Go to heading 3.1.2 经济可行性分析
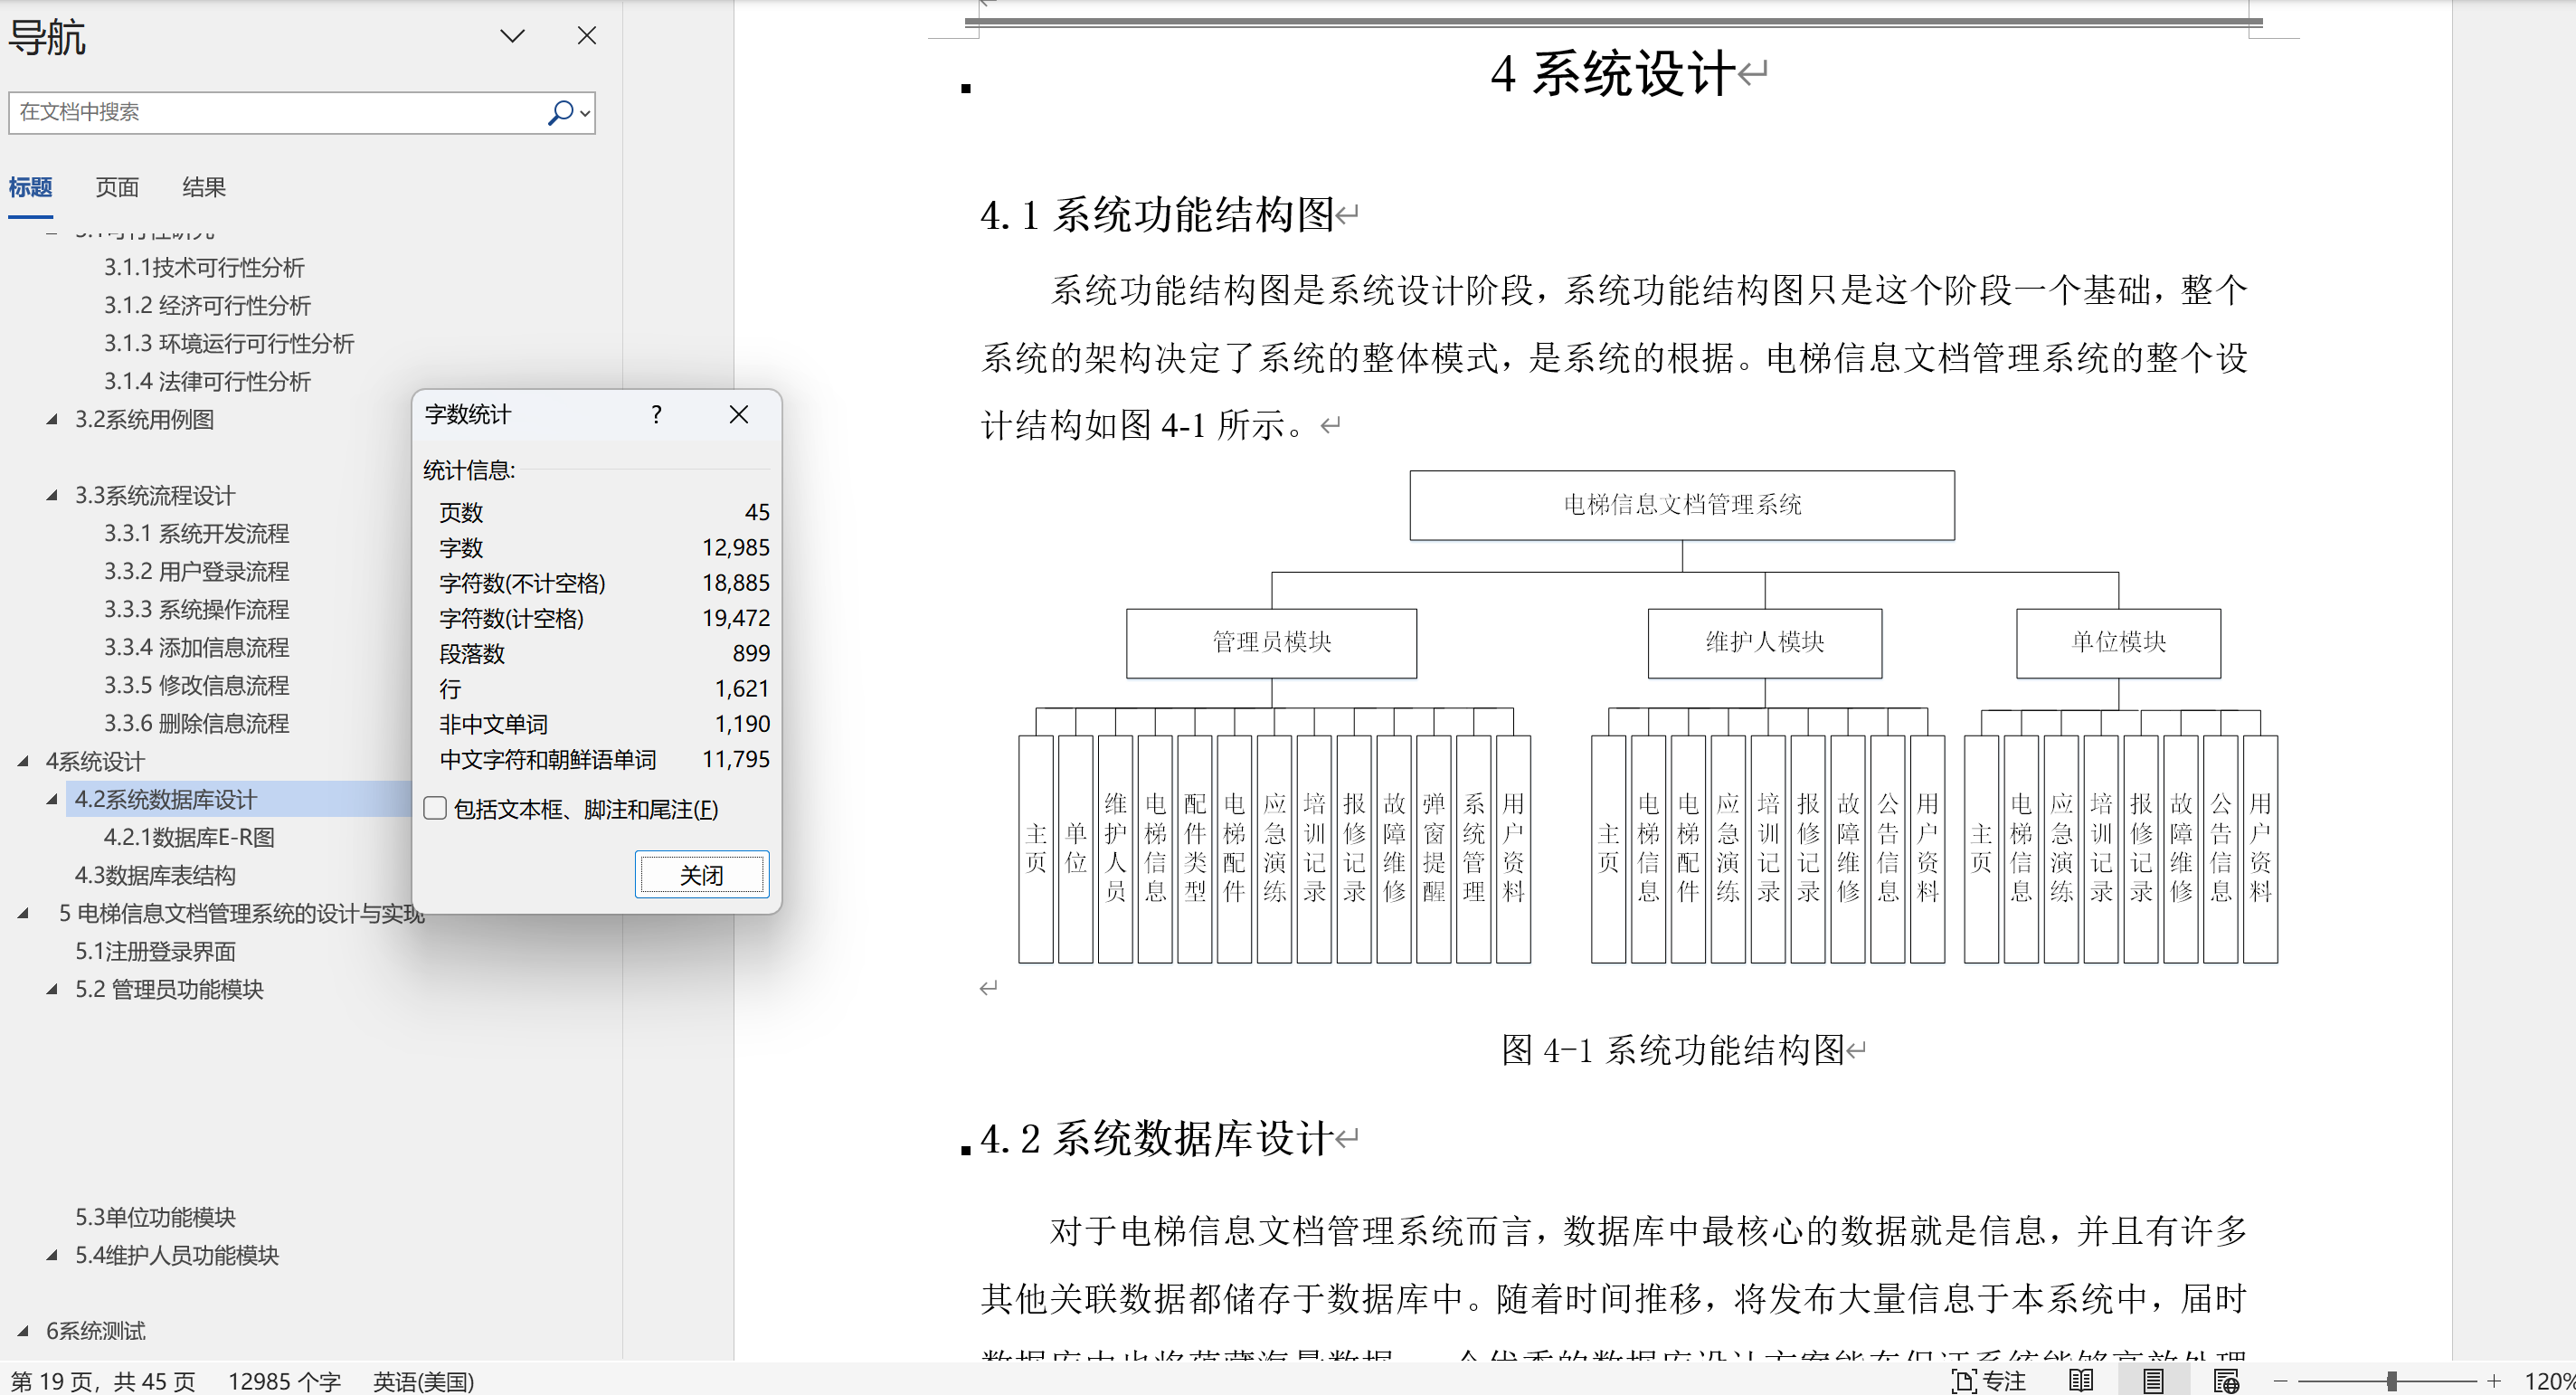This screenshot has height=1395, width=2576. pyautogui.click(x=207, y=305)
